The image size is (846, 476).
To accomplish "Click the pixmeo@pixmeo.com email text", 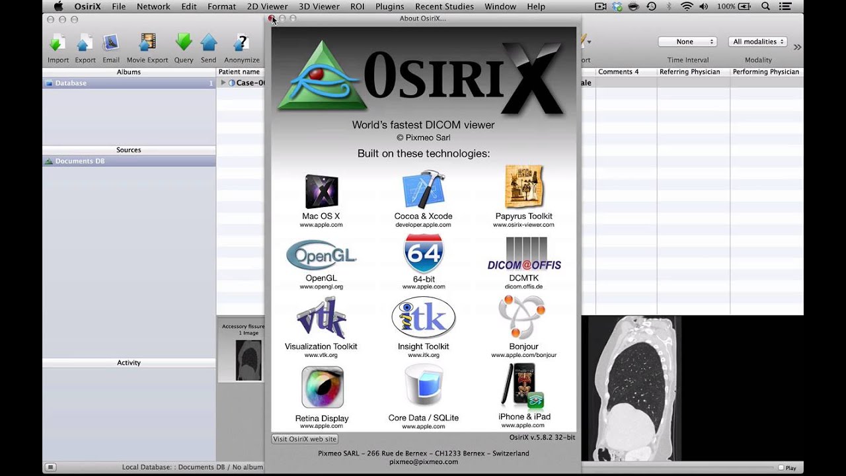I will coord(423,461).
